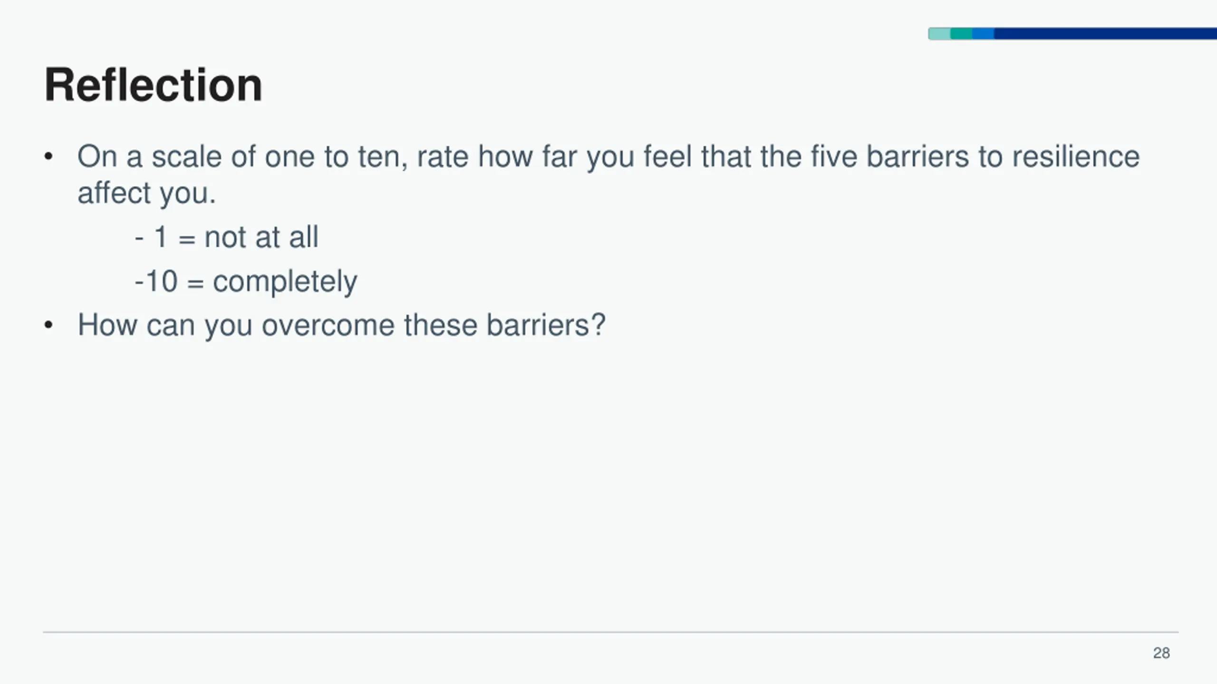Click the slide number 28

(1161, 653)
